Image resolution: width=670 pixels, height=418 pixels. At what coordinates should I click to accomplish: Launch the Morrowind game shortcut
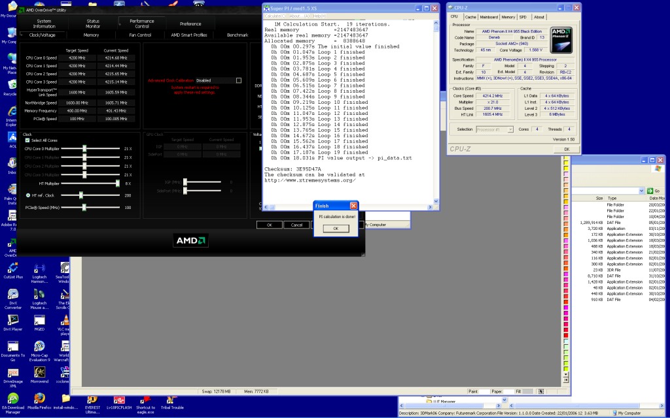tap(39, 372)
